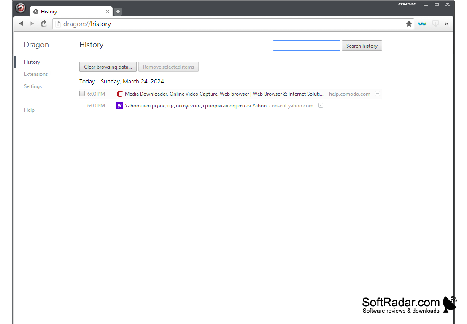Click the help.comodo.com domain text
467x324 pixels.
point(350,94)
